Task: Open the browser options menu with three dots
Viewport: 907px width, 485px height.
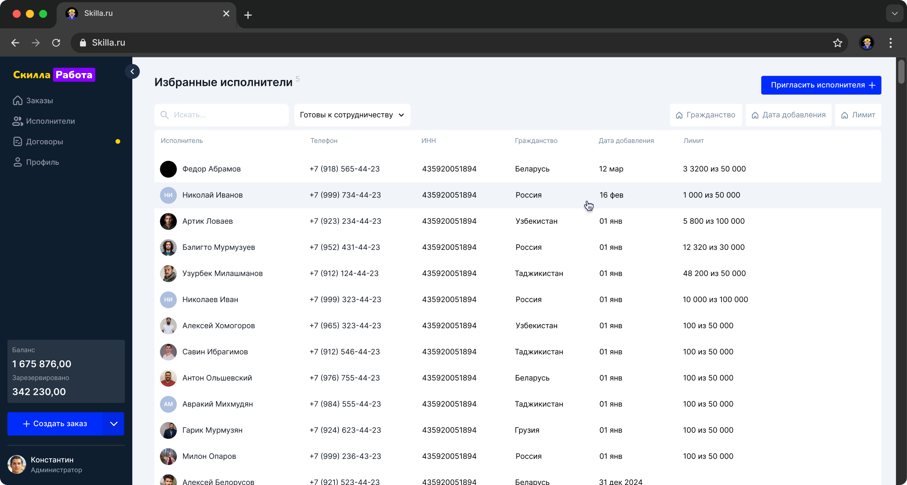Action: point(890,43)
